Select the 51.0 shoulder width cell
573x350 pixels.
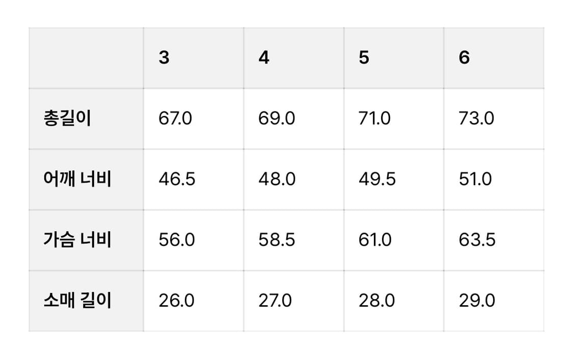click(x=494, y=179)
